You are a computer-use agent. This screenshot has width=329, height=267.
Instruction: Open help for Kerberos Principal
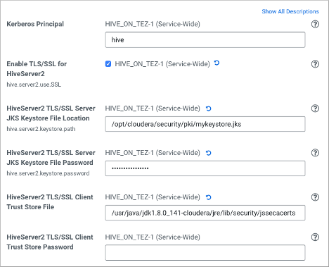coord(315,24)
